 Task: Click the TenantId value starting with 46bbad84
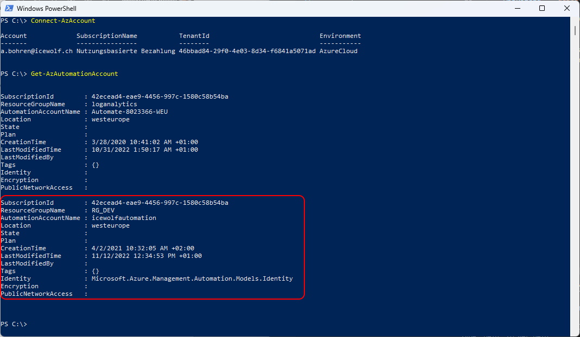247,51
